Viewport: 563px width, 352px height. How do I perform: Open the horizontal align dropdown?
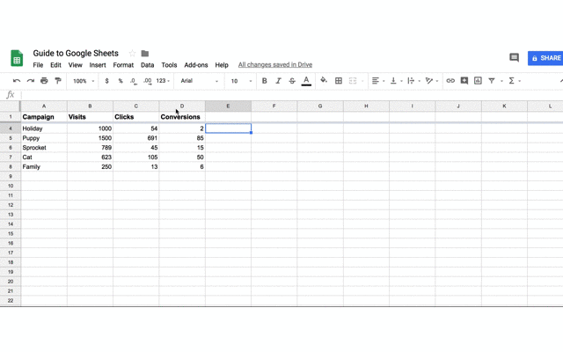pyautogui.click(x=378, y=81)
